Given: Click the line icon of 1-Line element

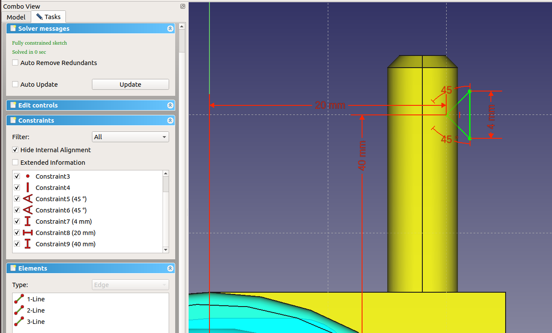Looking at the screenshot, I should (19, 299).
